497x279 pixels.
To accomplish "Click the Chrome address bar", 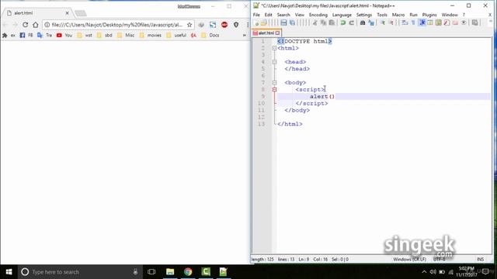I will 117,25.
